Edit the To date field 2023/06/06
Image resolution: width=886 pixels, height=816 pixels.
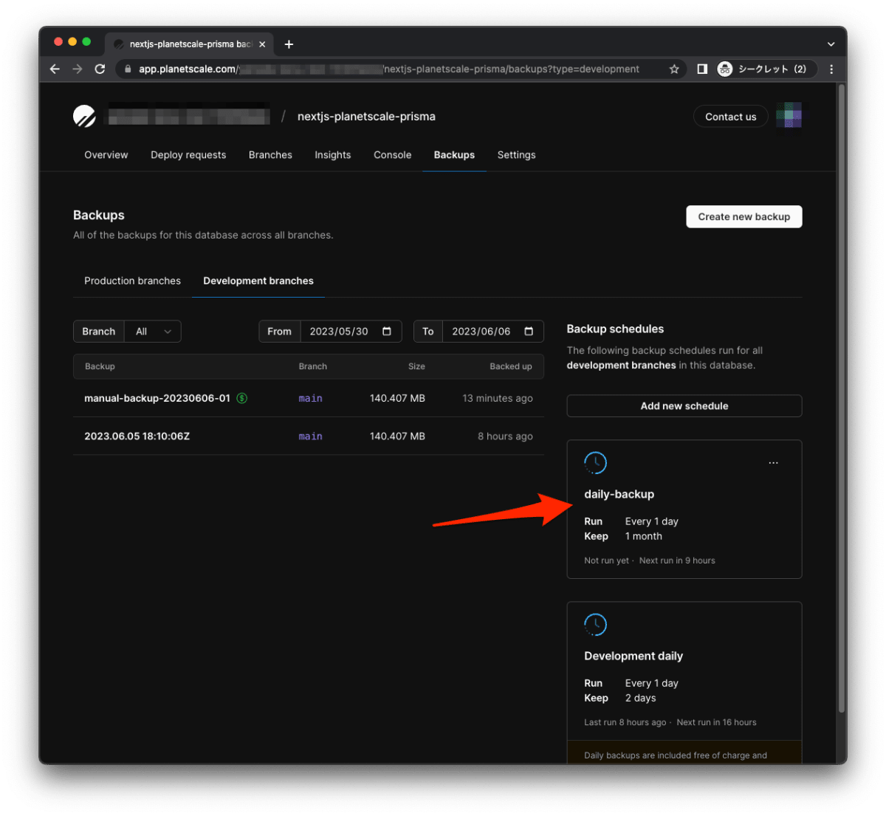click(x=481, y=332)
